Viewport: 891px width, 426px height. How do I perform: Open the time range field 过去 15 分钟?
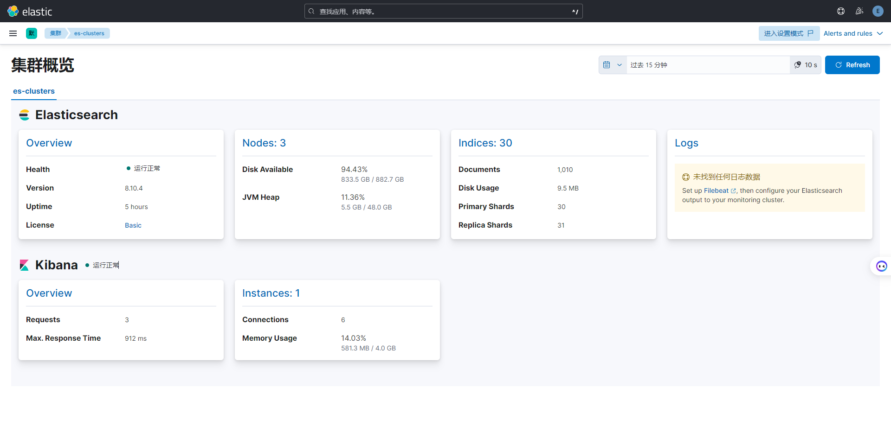click(x=708, y=65)
